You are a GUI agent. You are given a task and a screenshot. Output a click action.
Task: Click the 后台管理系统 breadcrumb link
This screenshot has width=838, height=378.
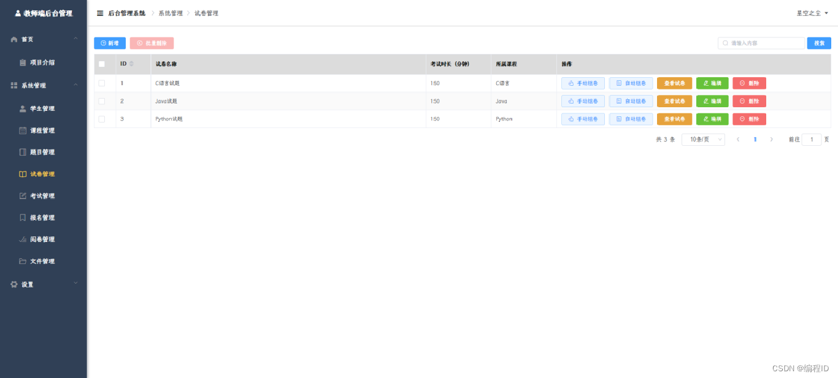point(127,13)
